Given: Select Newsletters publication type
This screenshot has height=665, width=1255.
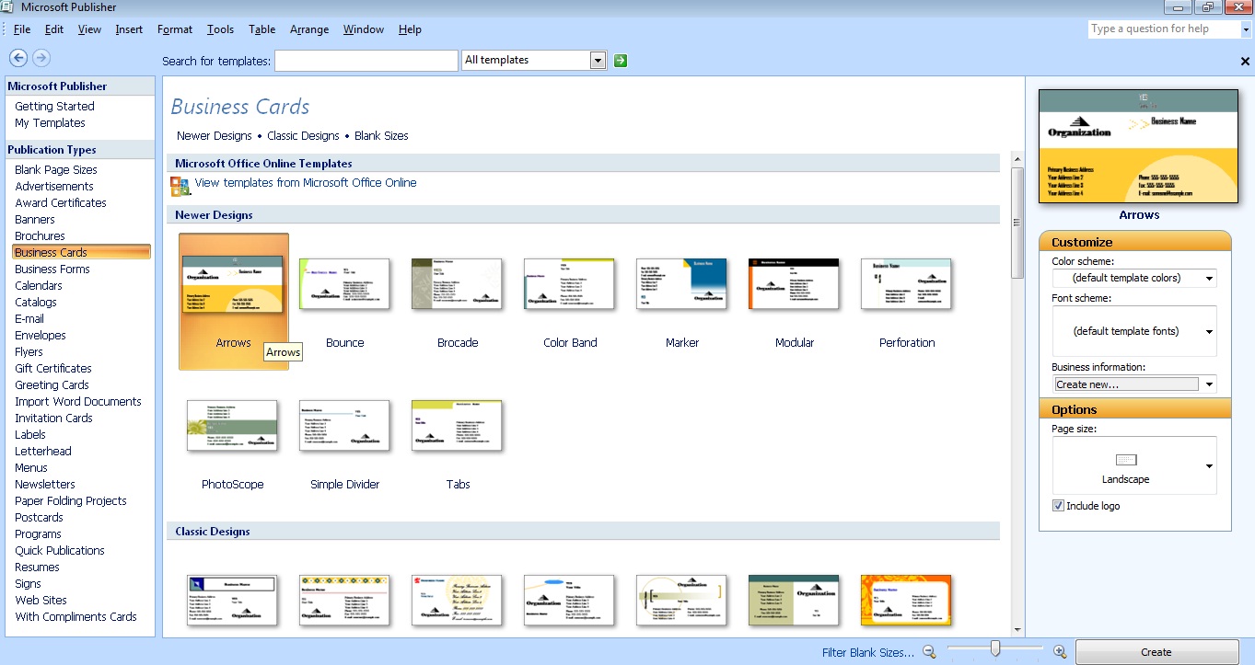Looking at the screenshot, I should click(45, 485).
